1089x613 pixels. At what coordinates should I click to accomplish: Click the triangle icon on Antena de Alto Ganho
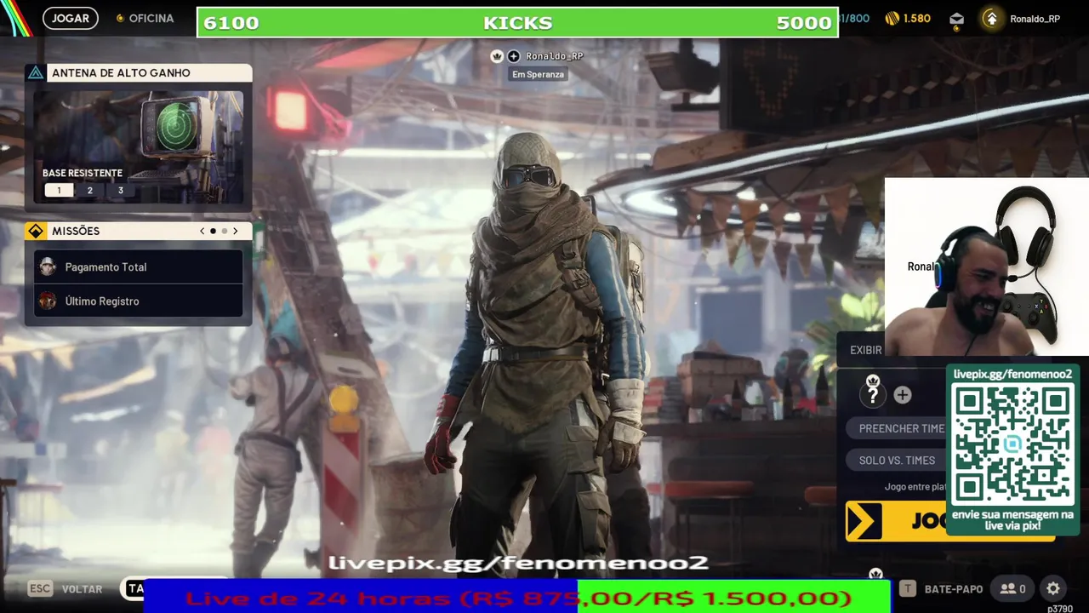click(x=36, y=72)
